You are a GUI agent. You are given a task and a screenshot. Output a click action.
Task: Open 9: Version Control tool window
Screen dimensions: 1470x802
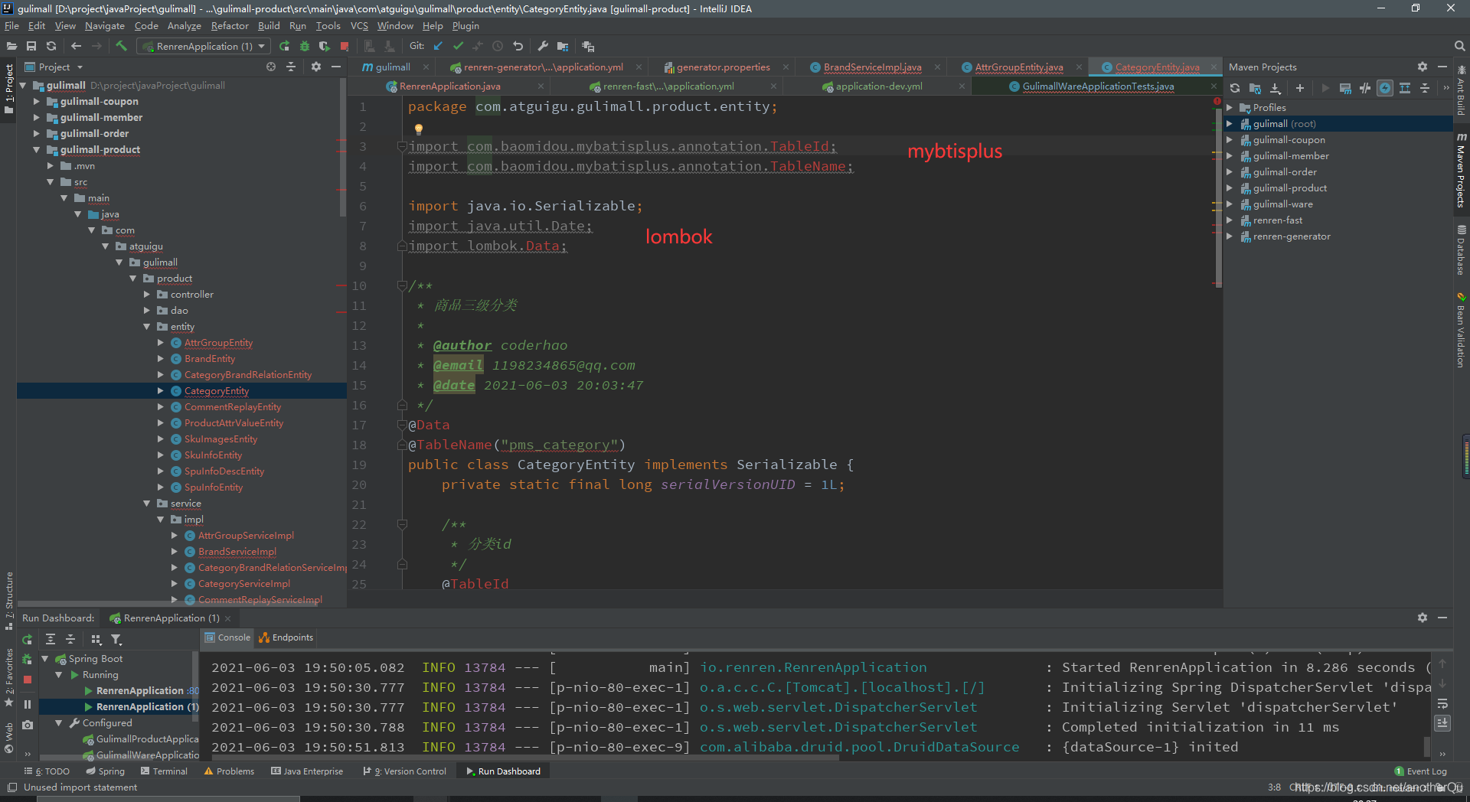point(405,771)
